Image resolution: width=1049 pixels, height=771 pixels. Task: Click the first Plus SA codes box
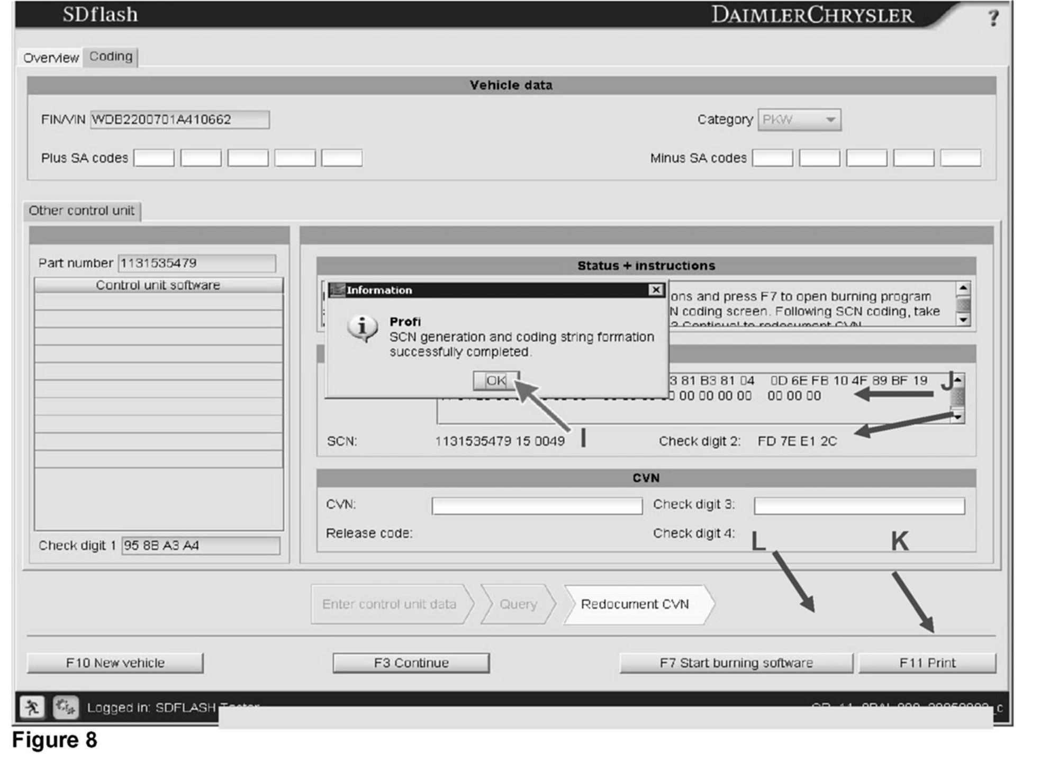pos(154,158)
